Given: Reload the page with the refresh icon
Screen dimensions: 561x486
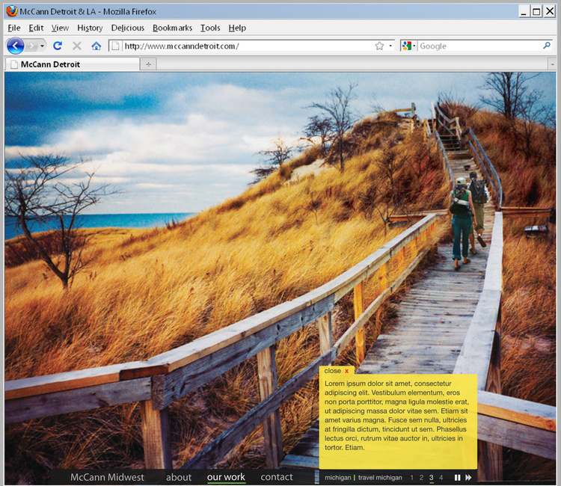Looking at the screenshot, I should 57,46.
